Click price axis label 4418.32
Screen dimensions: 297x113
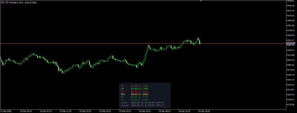[x=291, y=15]
